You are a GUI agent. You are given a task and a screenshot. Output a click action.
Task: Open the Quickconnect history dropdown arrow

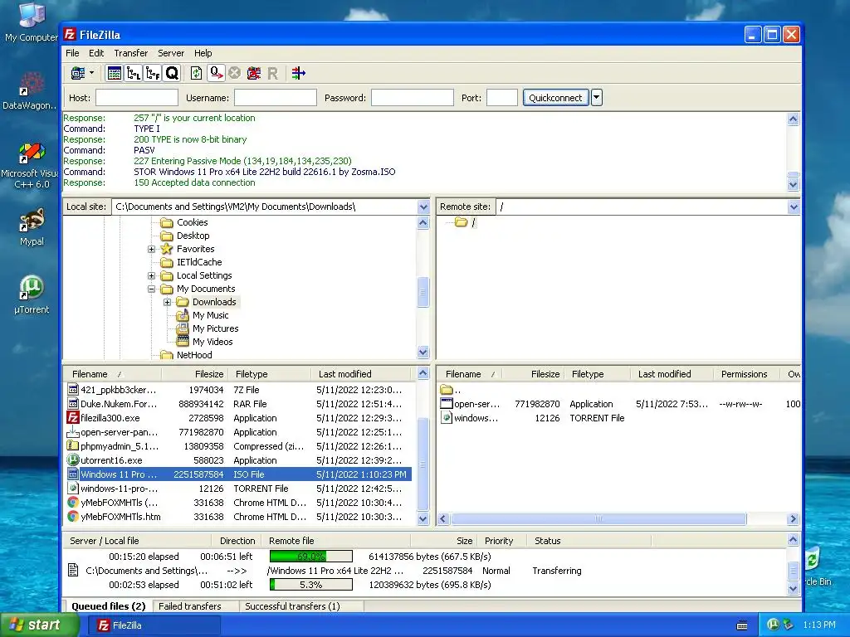click(x=596, y=98)
